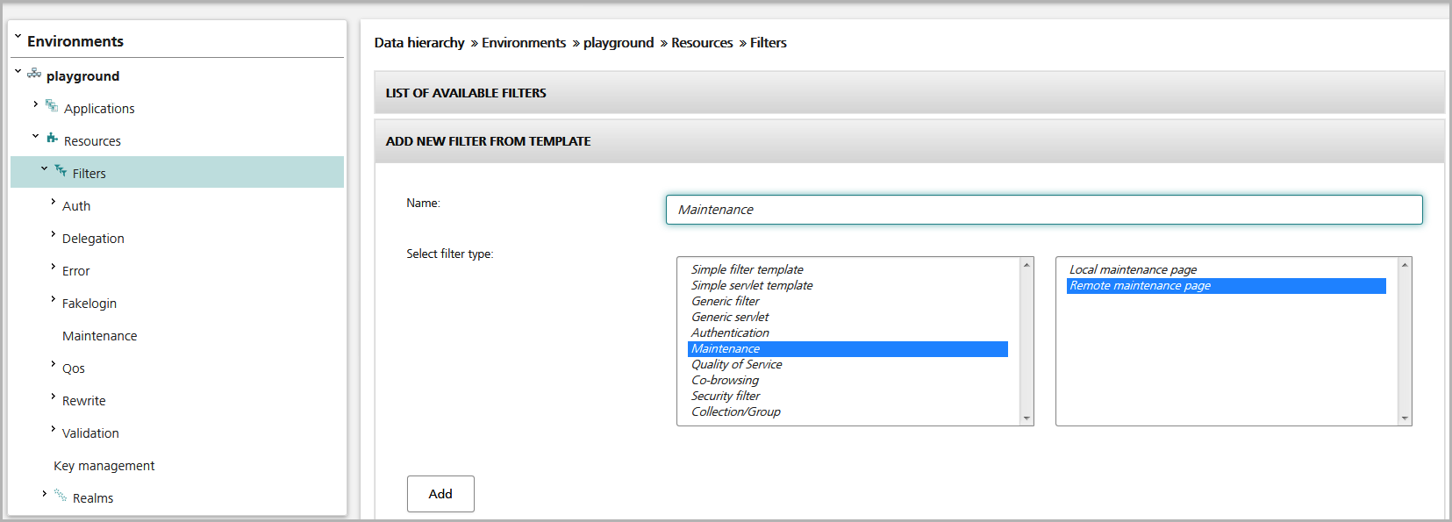Expand the Fakelogin folder arrow
The width and height of the screenshot is (1452, 522).
click(53, 298)
